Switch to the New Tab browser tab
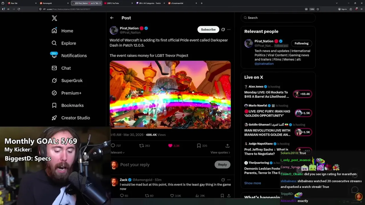Screen dimensions: 365x205 tap(22, 3)
